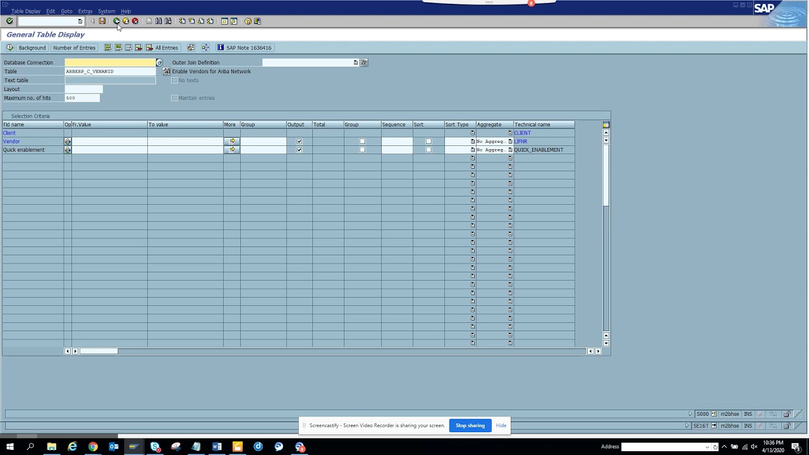Open Sort Type dropdown for Vendor row
Viewport: 809px width, 455px height.
click(472, 142)
